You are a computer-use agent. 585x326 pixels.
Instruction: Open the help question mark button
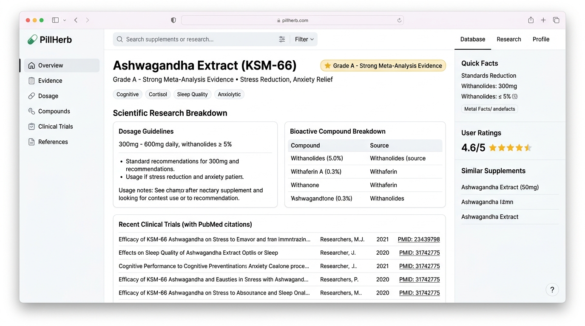[552, 290]
